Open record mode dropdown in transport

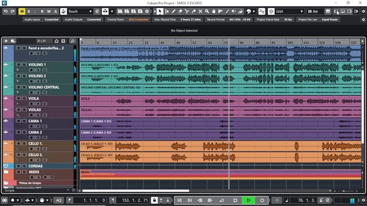(18, 200)
